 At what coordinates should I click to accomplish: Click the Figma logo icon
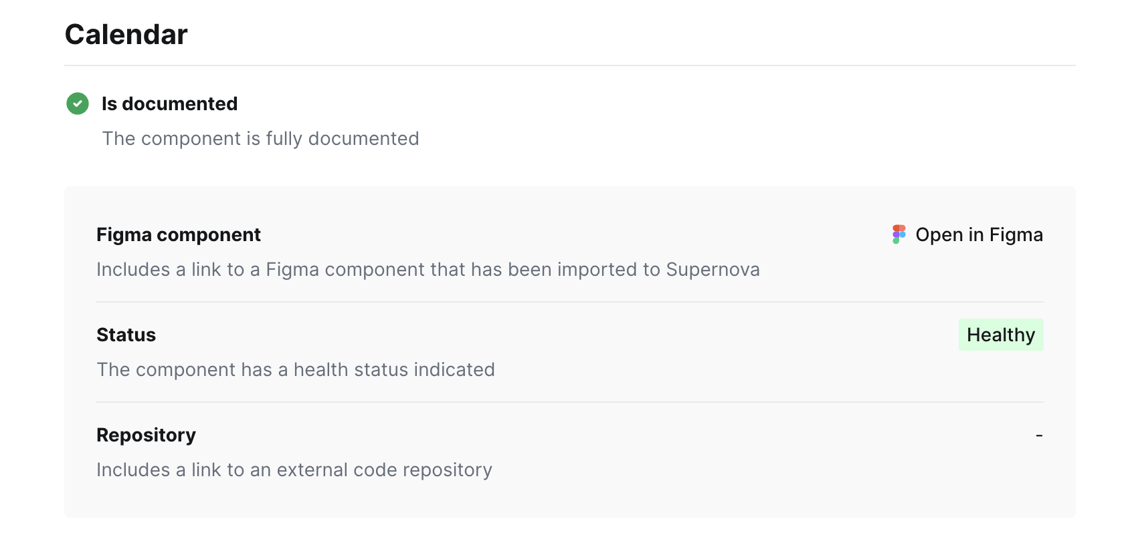click(x=899, y=234)
